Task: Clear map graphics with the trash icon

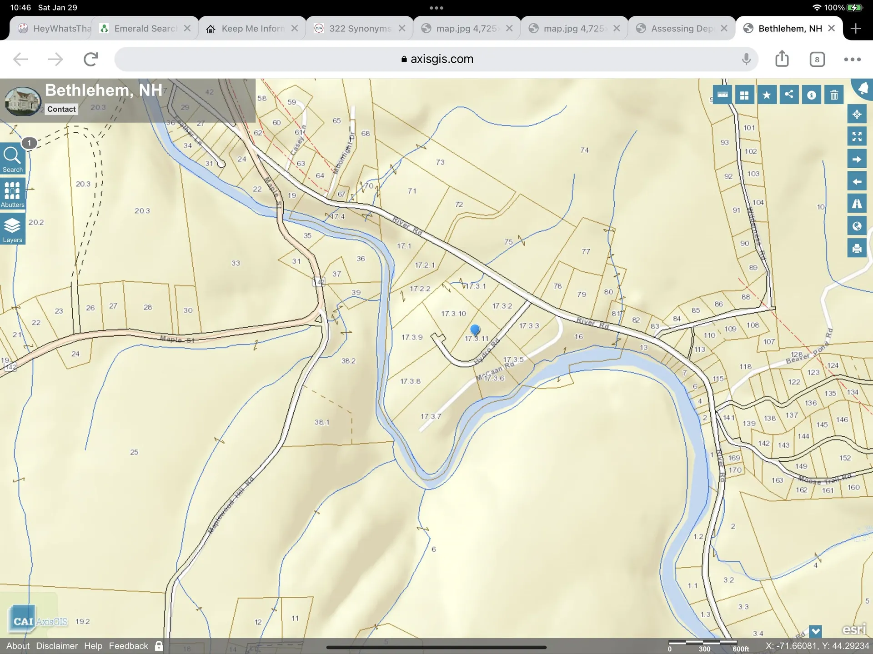Action: coord(834,95)
